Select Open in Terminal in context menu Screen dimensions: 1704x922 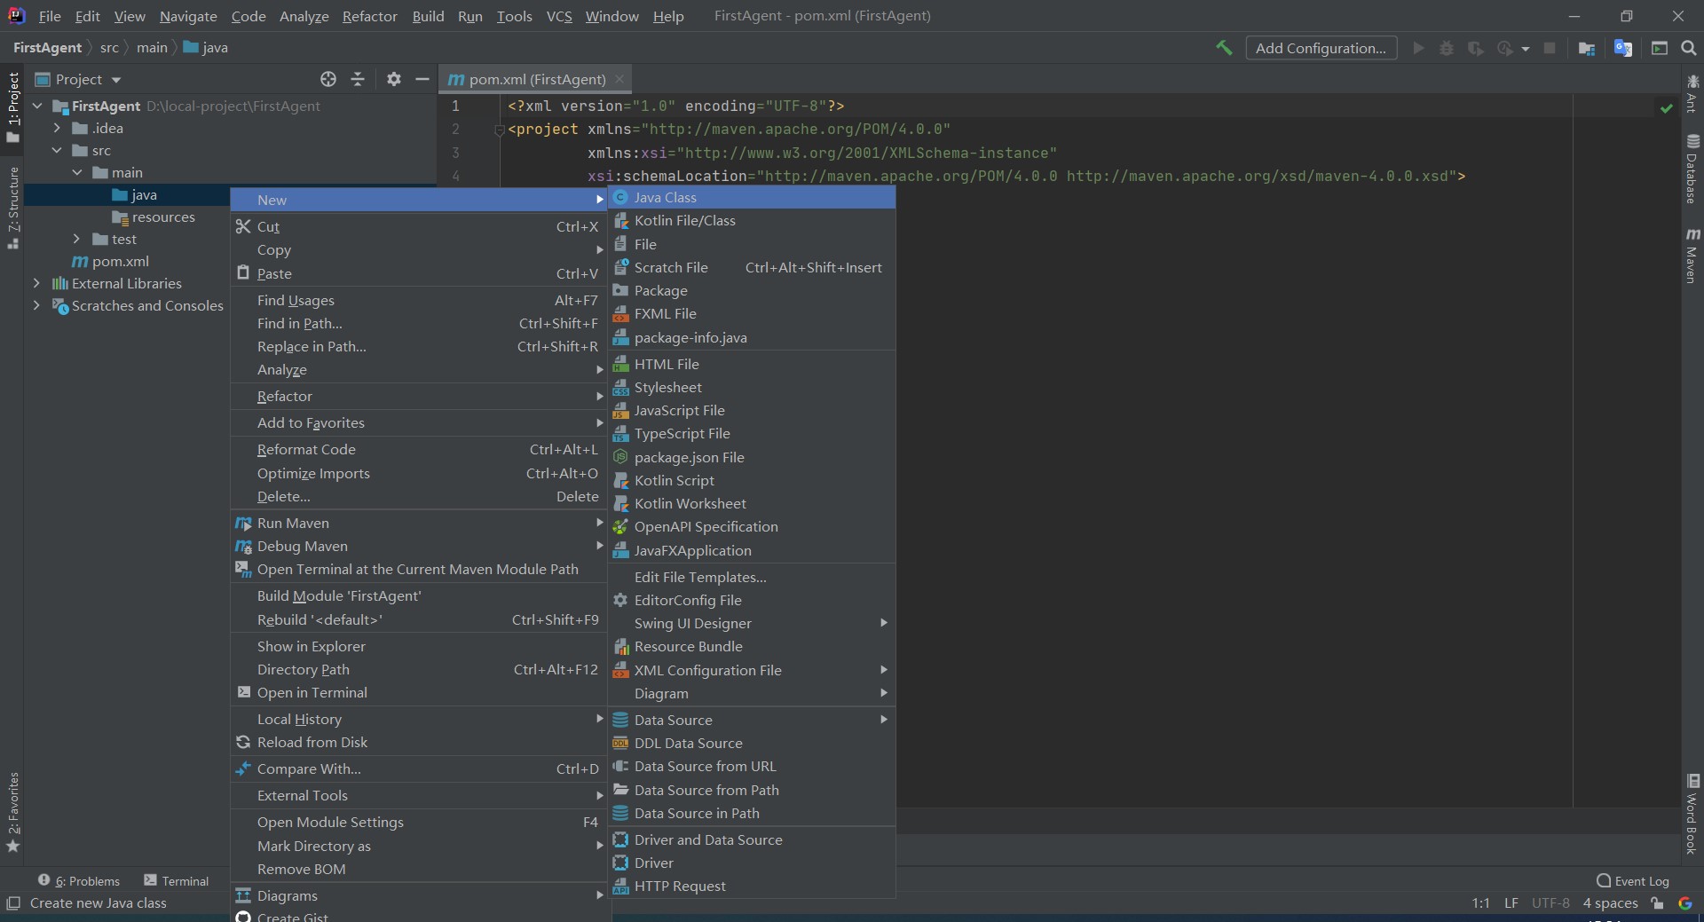tap(419, 693)
